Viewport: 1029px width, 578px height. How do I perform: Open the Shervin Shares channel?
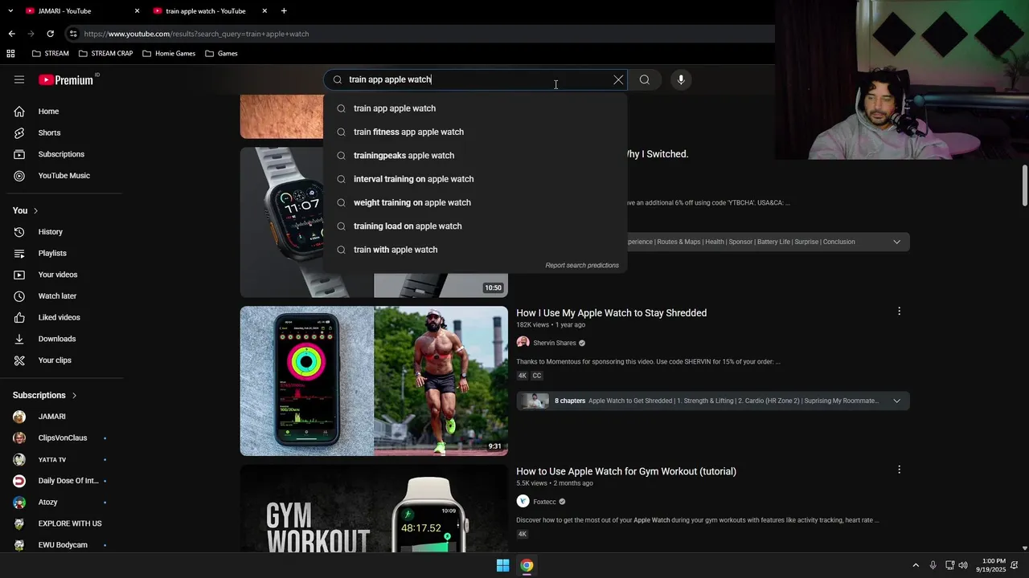554,343
